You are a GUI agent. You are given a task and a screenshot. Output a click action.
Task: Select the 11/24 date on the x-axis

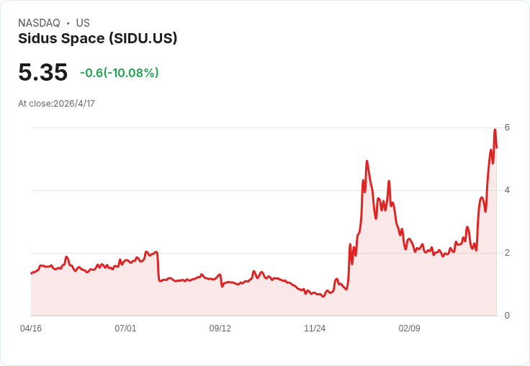(x=315, y=329)
